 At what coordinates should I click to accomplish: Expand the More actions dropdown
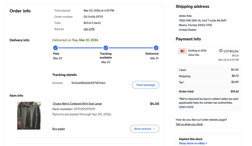pos(144,129)
